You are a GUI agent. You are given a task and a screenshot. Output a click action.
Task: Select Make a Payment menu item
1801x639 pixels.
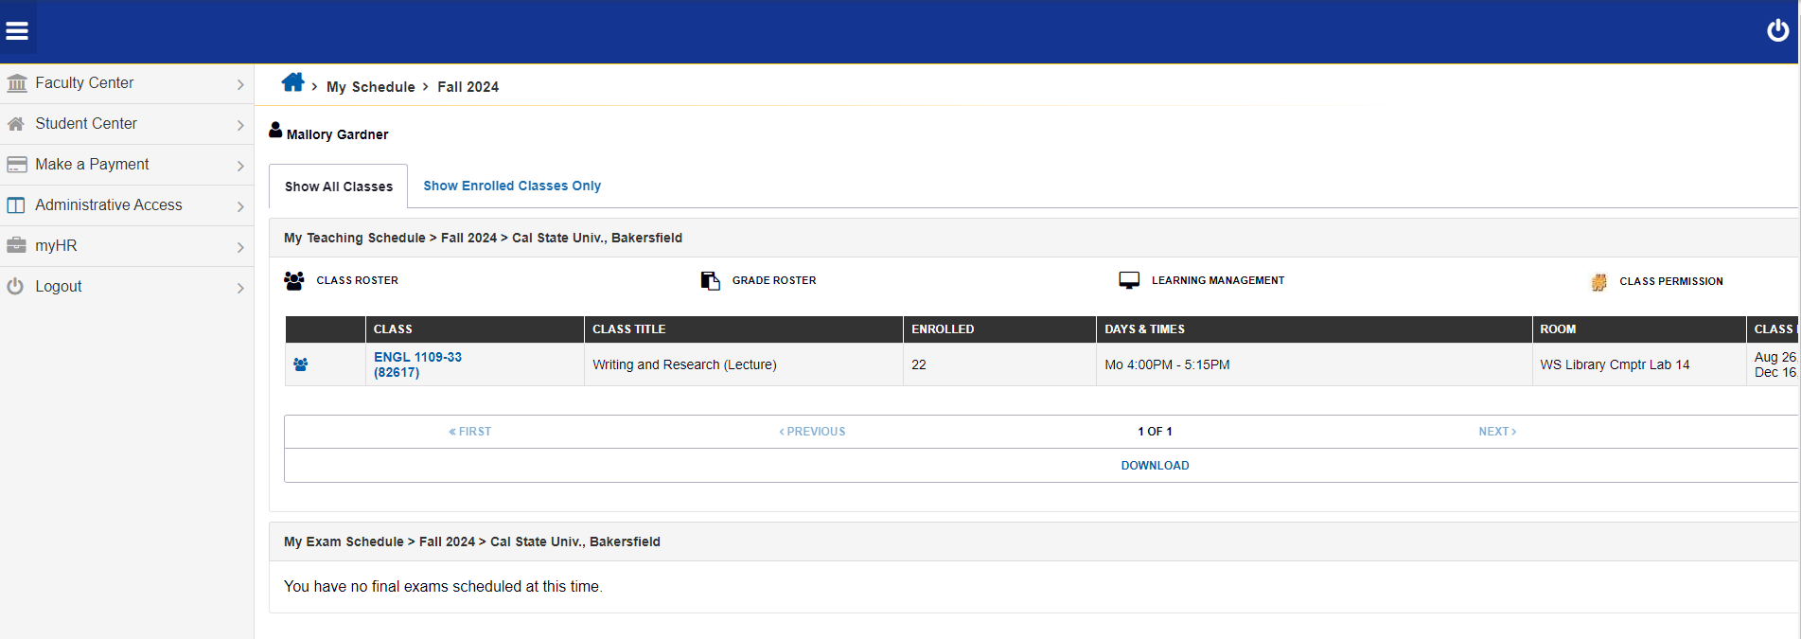coord(127,165)
